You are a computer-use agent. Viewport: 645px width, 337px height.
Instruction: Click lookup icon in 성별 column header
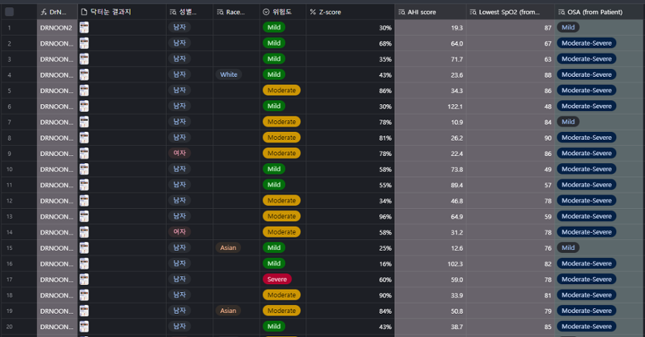172,12
